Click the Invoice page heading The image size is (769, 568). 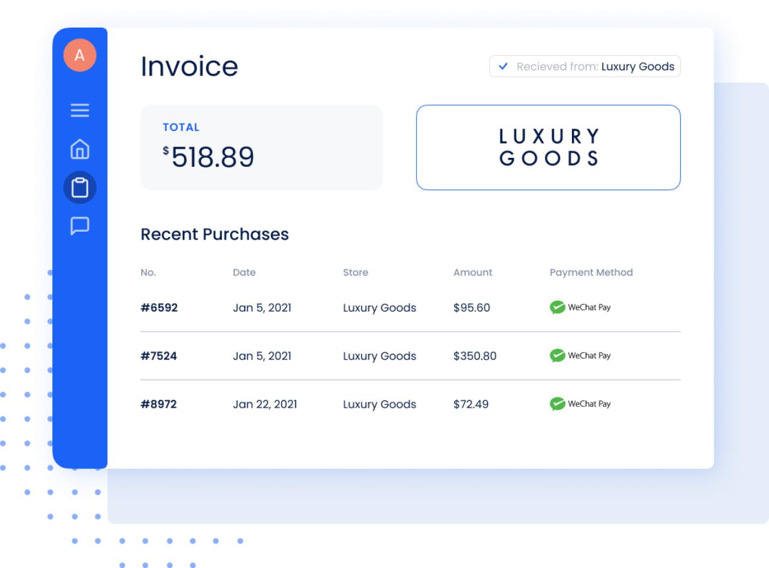coord(189,67)
